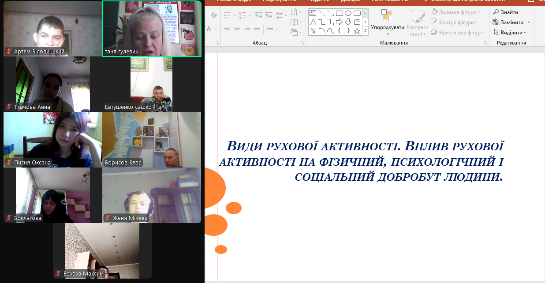This screenshot has width=545, height=283.
Task: Pick the Arc shape
Action: pos(322,30)
